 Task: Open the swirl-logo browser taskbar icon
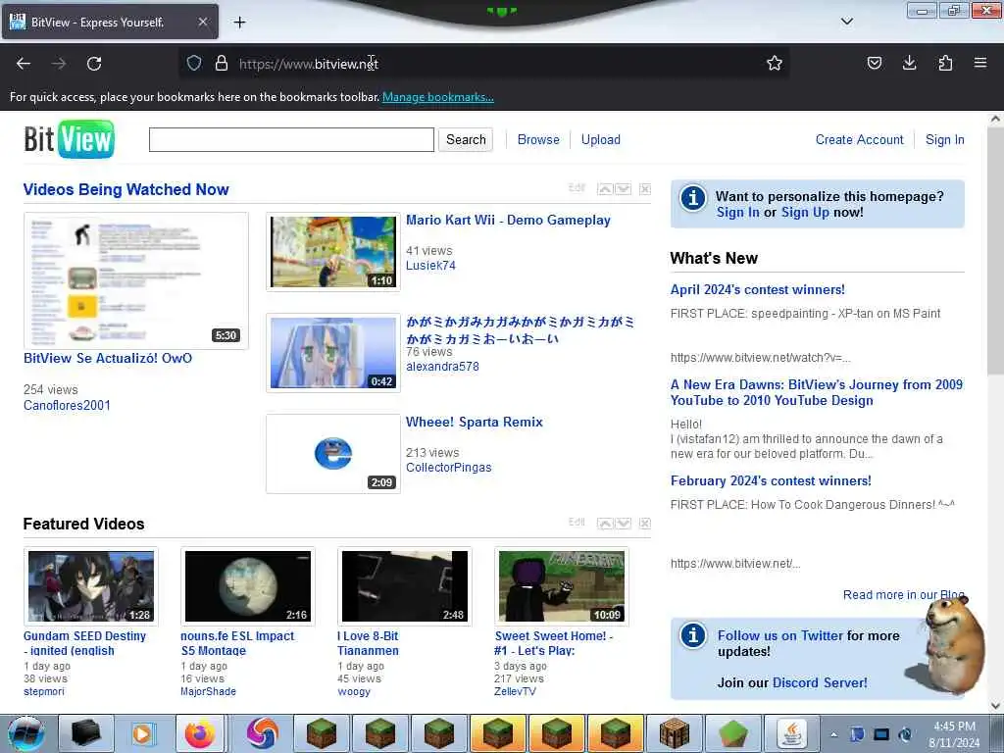click(263, 733)
